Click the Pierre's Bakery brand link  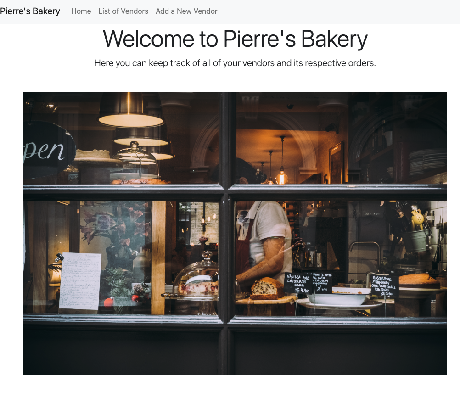[x=30, y=11]
